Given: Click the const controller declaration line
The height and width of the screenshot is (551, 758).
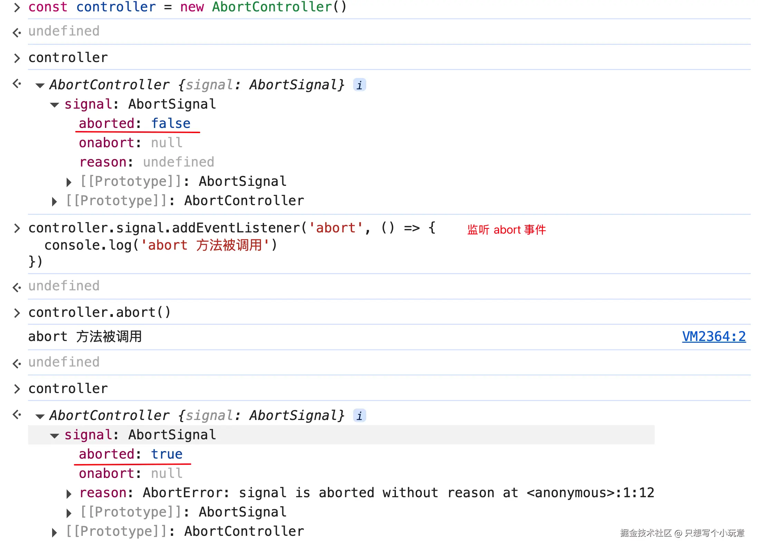Looking at the screenshot, I should 187,7.
